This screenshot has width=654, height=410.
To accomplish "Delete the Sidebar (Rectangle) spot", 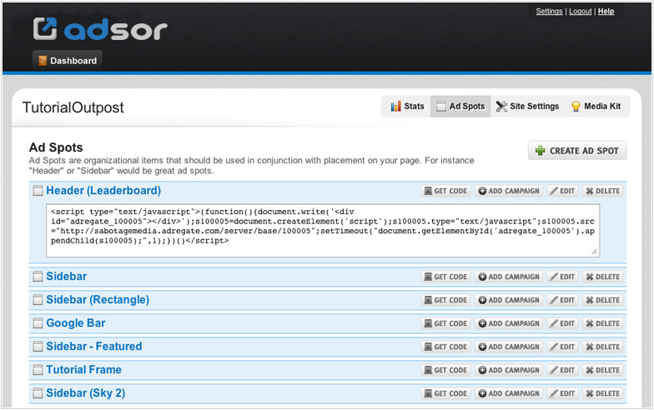I will coord(602,300).
